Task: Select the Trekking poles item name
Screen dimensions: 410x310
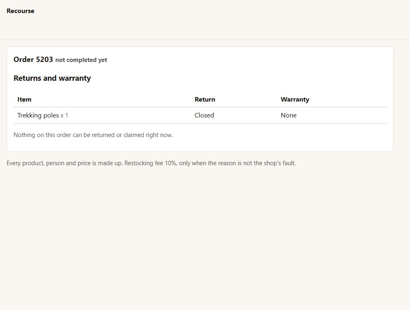Action: [x=38, y=115]
